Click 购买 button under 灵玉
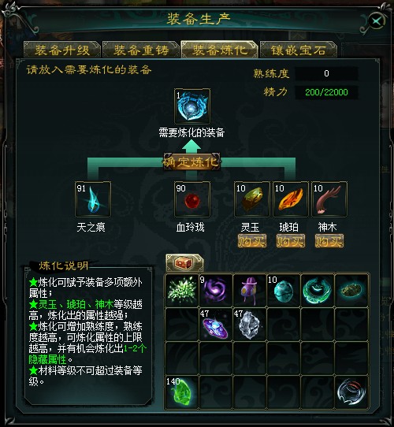This screenshot has height=427, width=394. [x=252, y=241]
